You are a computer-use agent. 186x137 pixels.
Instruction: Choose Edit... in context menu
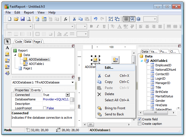[x=115, y=68]
